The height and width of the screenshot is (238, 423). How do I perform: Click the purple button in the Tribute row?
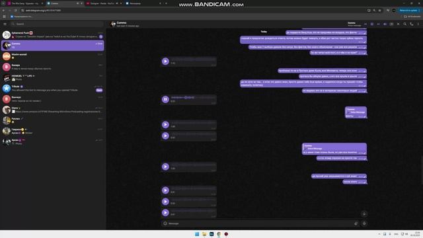[x=99, y=90]
